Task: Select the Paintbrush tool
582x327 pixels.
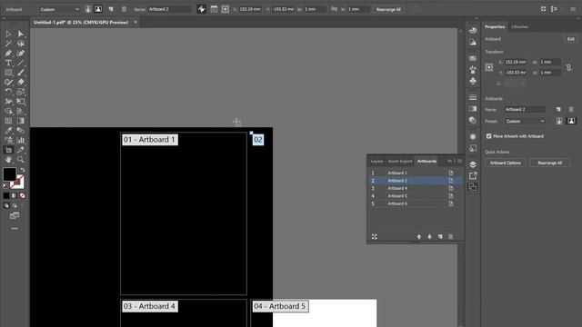Action: (21, 73)
